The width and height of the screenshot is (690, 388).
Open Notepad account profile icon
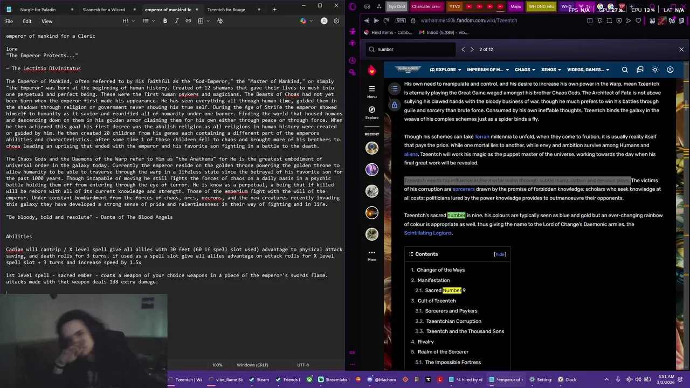324,21
